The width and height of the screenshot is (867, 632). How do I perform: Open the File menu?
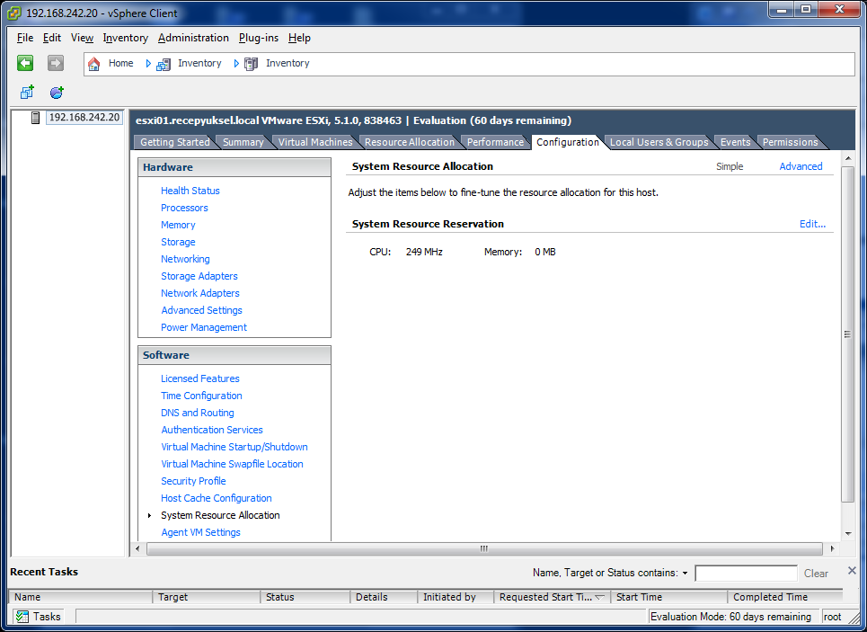tap(25, 38)
